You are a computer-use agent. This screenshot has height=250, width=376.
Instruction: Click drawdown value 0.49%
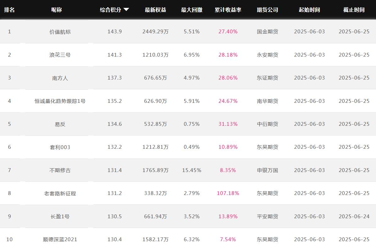[191, 147]
